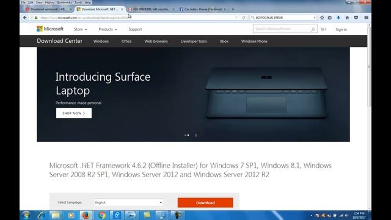Click the Firefox search box with BO POS PLUS ERROR
The image size is (391, 220).
pos(283,18)
